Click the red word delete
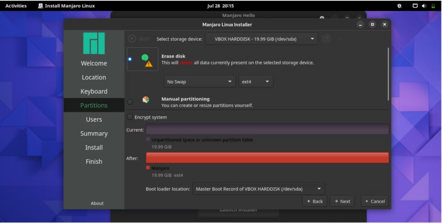Viewport: 442px width, 223px height. (x=186, y=63)
